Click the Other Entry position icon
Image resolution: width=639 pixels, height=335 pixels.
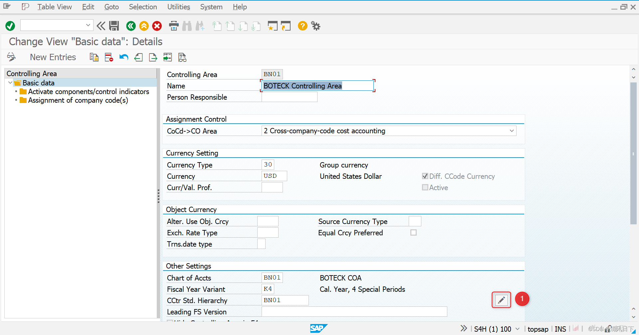[168, 57]
